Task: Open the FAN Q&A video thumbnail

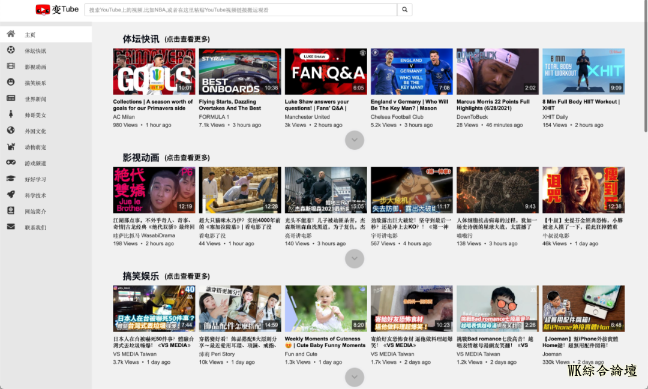Action: tap(326, 71)
